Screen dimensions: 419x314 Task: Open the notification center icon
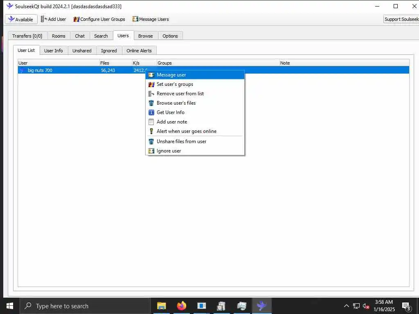(x=406, y=306)
